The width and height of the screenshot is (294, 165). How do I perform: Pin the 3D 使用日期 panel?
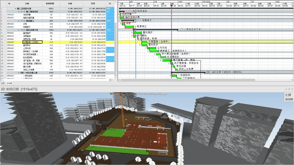(289, 89)
